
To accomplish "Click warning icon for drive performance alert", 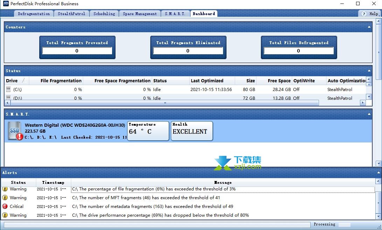I will [x=5, y=215].
